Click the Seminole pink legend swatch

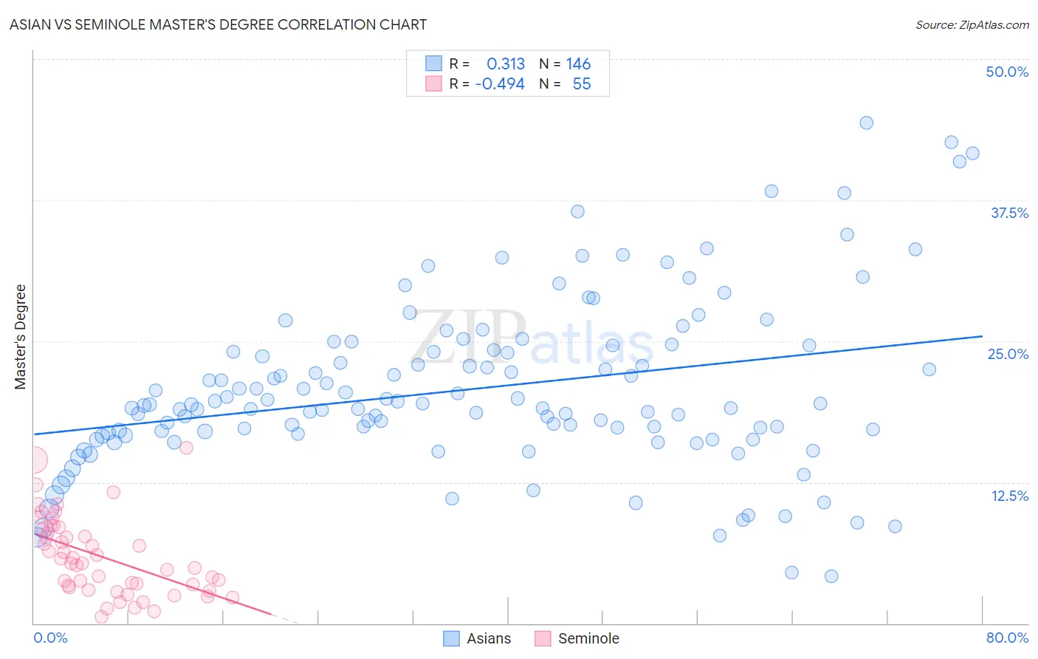tap(543, 638)
